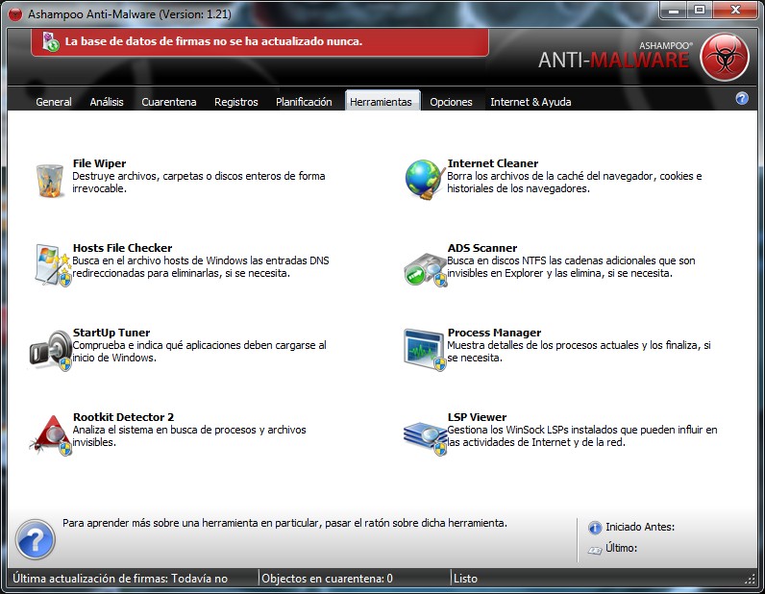Open the Hosts File Checker icon
The width and height of the screenshot is (765, 594).
[53, 264]
